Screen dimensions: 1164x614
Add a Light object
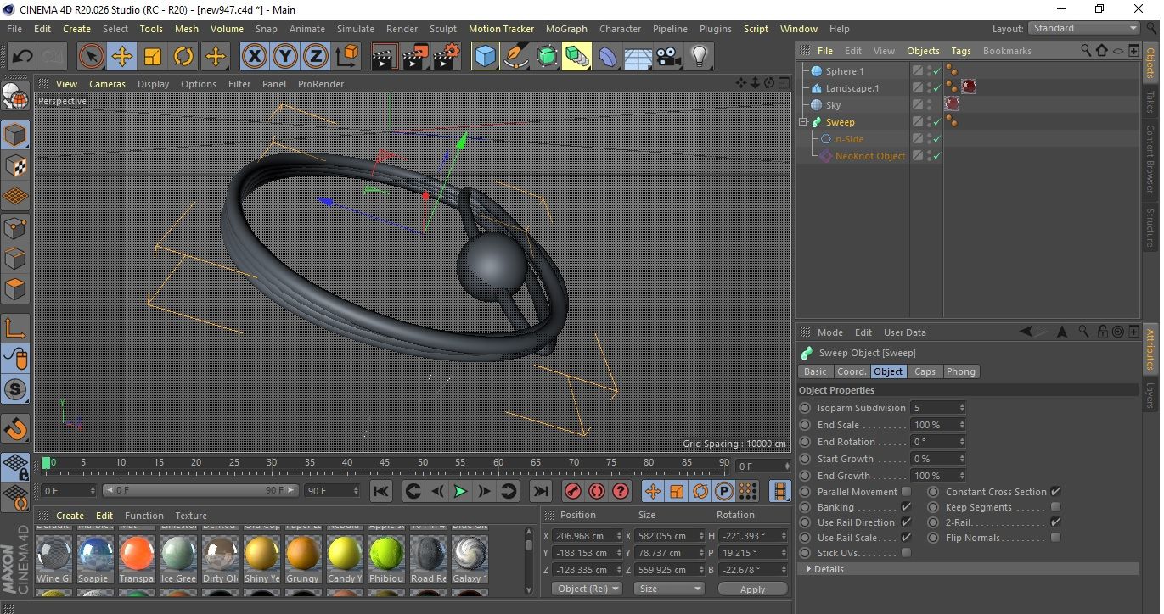pos(699,57)
